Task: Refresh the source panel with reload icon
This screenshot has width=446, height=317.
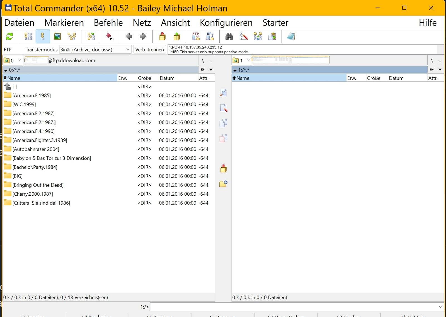Action: click(9, 36)
